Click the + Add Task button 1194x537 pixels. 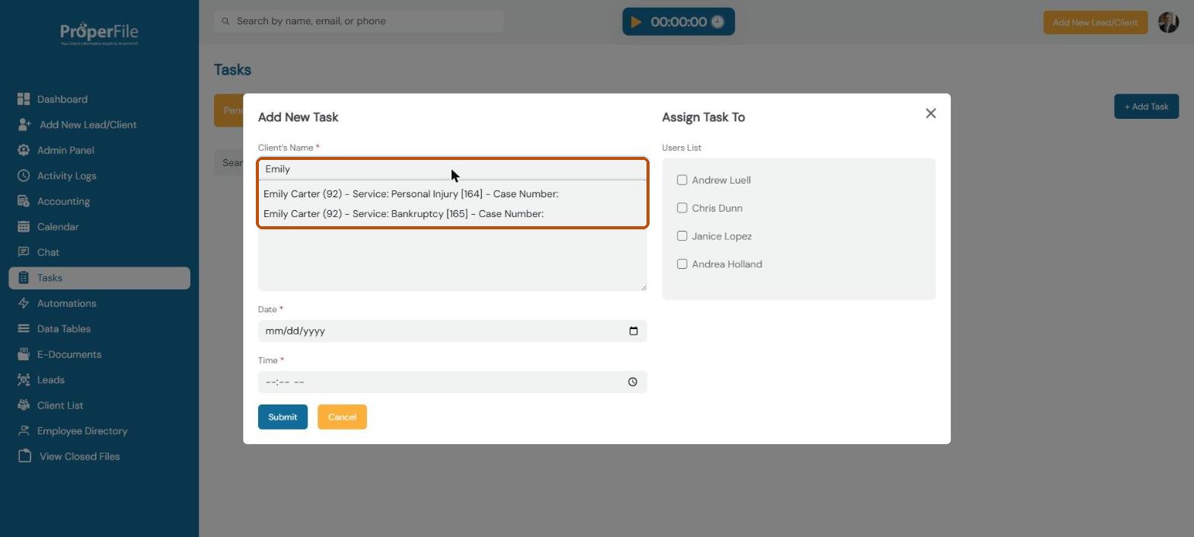click(1146, 107)
